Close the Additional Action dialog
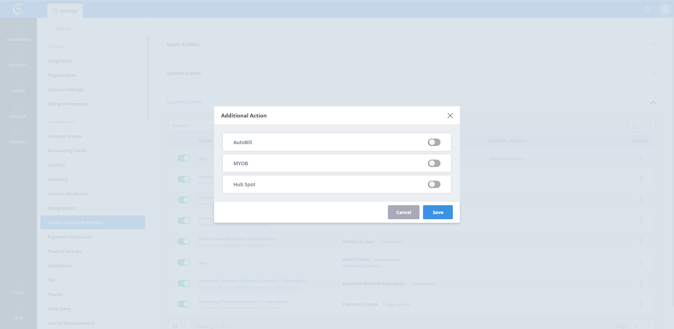The width and height of the screenshot is (674, 329). click(x=450, y=115)
